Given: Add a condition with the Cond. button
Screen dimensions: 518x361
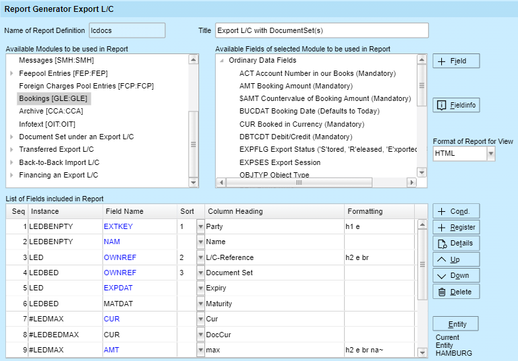Looking at the screenshot, I should point(456,211).
